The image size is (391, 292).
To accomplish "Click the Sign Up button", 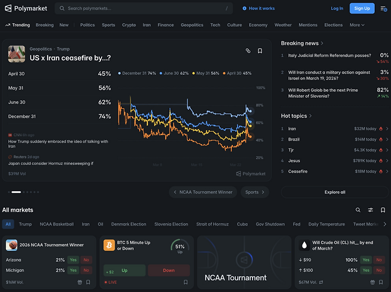I will (361, 8).
